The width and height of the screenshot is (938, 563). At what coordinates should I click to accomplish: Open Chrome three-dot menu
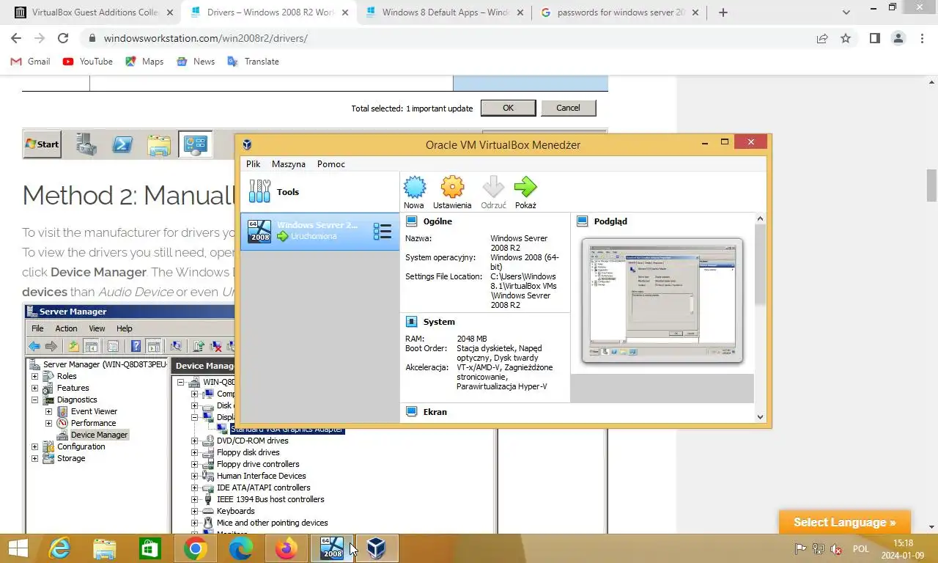[x=922, y=38]
